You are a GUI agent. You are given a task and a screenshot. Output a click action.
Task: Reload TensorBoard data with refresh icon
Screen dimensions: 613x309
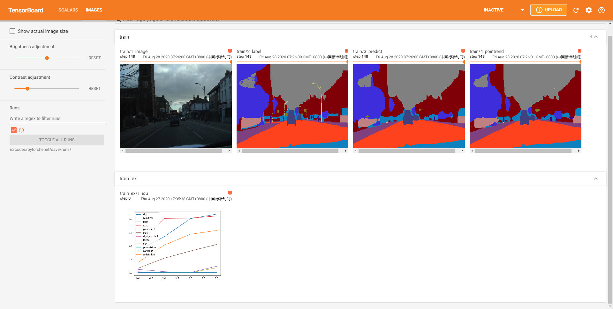(x=576, y=10)
